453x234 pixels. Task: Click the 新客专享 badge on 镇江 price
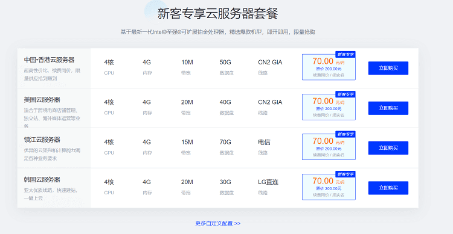coord(345,134)
